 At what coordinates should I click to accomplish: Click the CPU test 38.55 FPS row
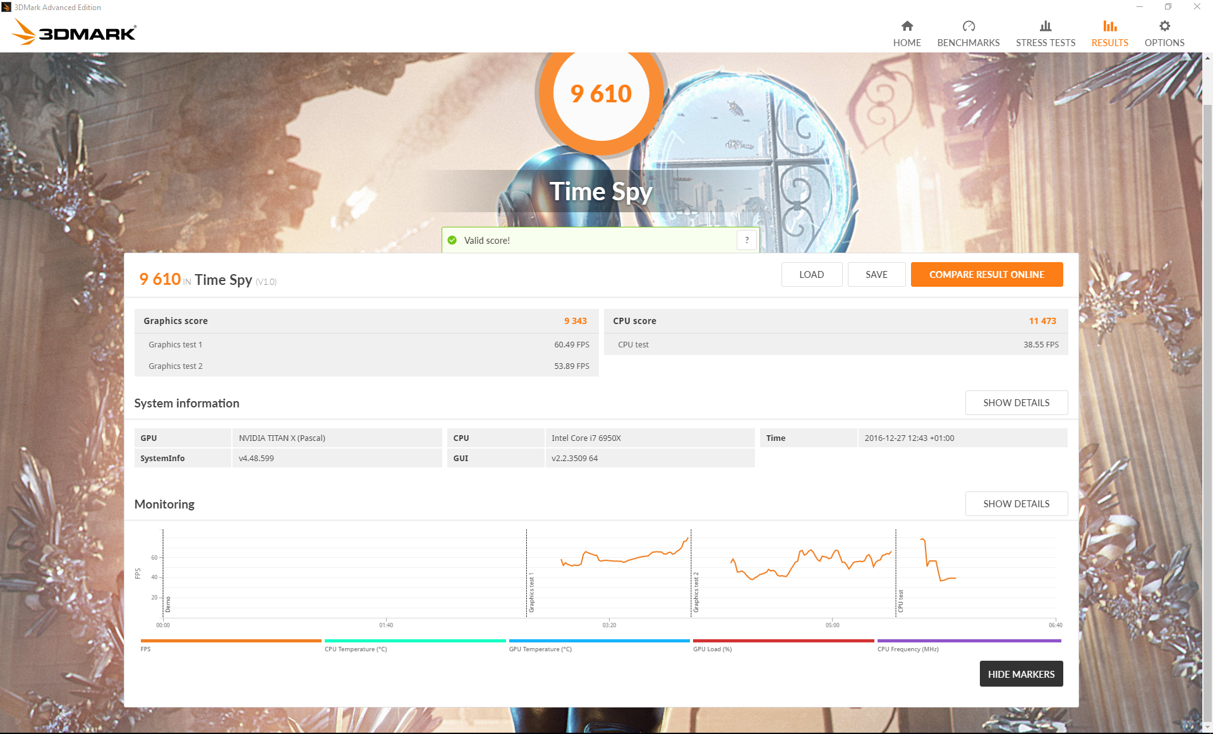tap(836, 344)
